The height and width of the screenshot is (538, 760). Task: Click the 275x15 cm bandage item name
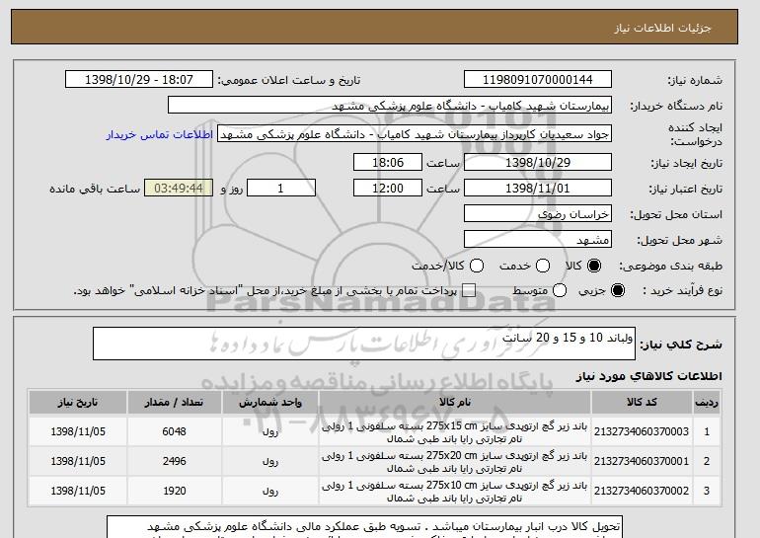pyautogui.click(x=455, y=432)
